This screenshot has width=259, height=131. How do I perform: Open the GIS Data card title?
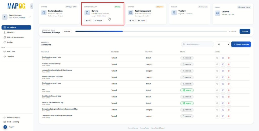(225, 12)
